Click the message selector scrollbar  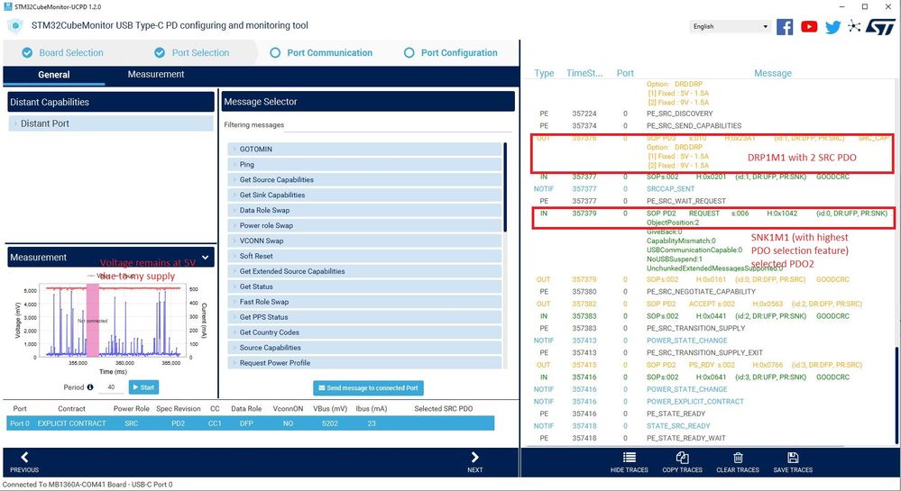505,187
